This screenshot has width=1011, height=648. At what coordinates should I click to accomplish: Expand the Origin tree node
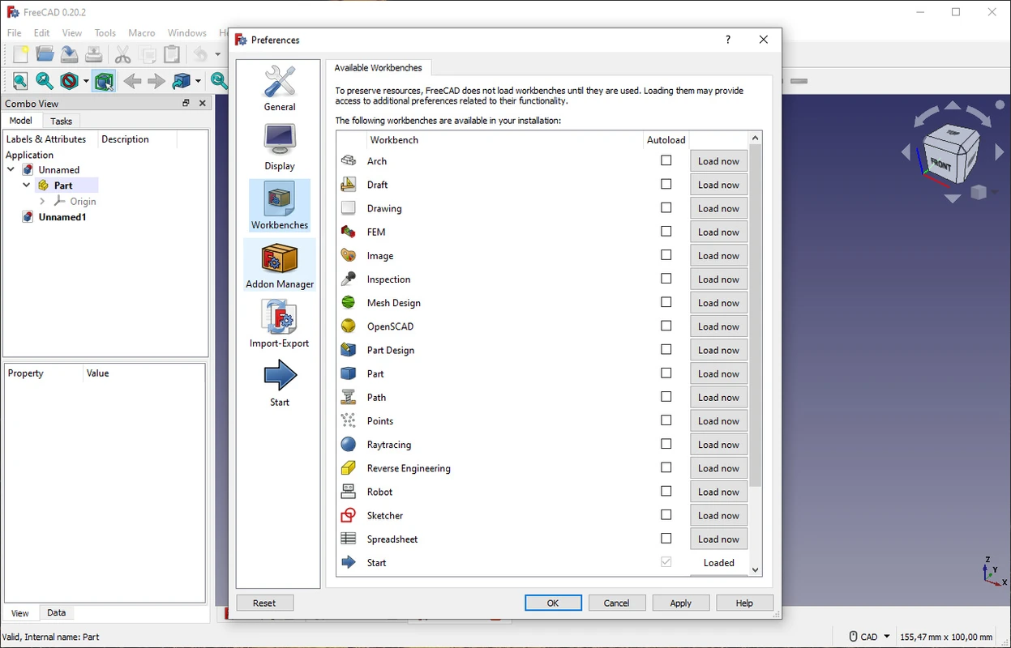42,201
